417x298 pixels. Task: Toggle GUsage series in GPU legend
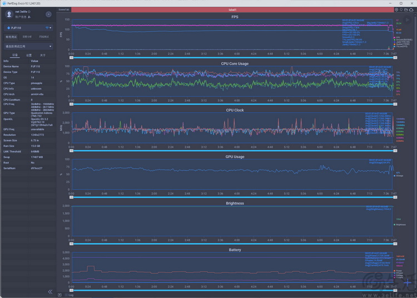[x=399, y=176]
